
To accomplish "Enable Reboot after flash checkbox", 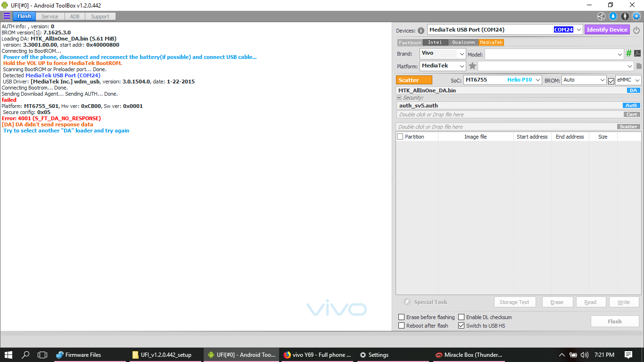I will click(x=402, y=326).
